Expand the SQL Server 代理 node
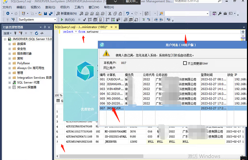The height and width of the screenshot is (160, 248). pyautogui.click(x=10, y=82)
